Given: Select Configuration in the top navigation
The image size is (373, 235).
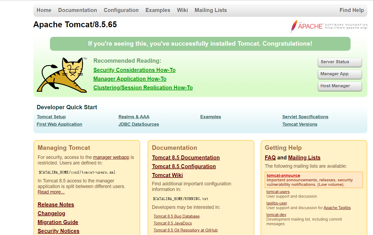Looking at the screenshot, I should (121, 10).
